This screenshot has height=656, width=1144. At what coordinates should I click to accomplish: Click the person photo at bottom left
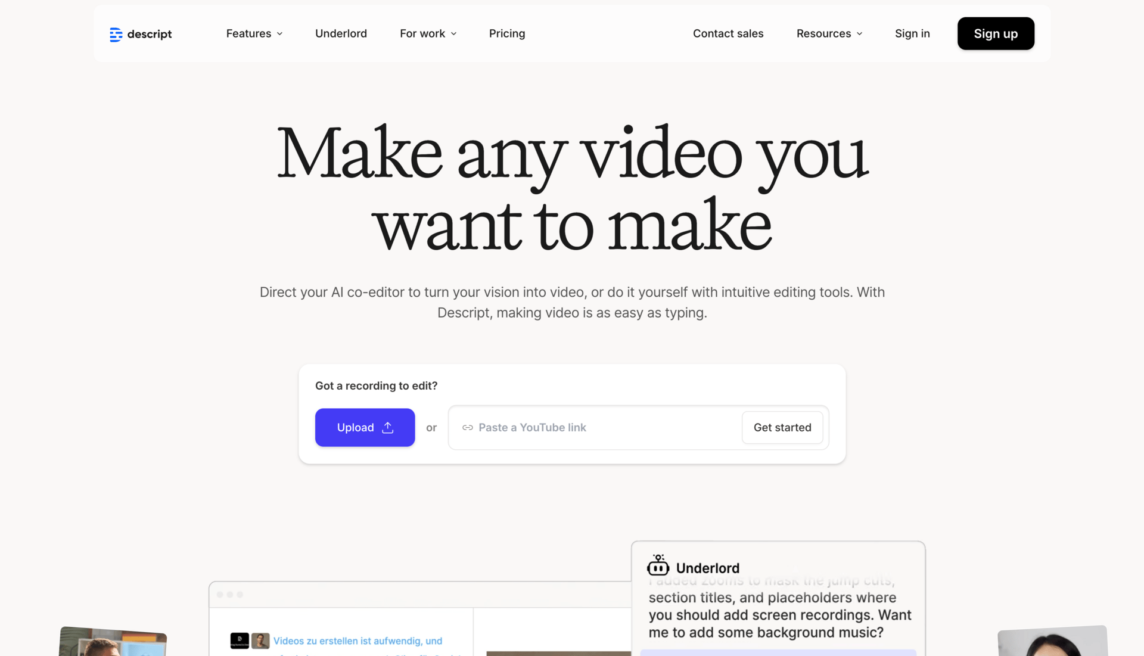click(x=113, y=641)
